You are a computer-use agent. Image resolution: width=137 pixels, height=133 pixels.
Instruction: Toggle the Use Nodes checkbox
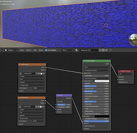coord(46,50)
